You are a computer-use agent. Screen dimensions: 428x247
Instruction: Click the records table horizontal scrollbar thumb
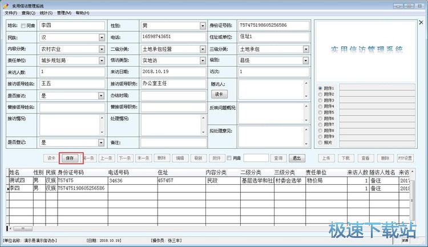click(x=23, y=228)
